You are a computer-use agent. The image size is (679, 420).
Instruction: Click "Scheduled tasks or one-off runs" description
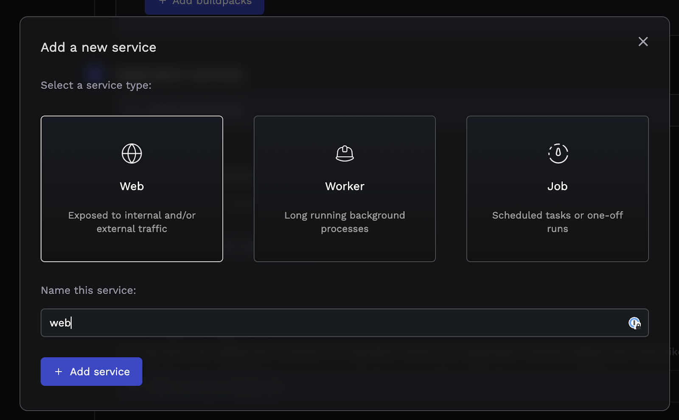(557, 222)
